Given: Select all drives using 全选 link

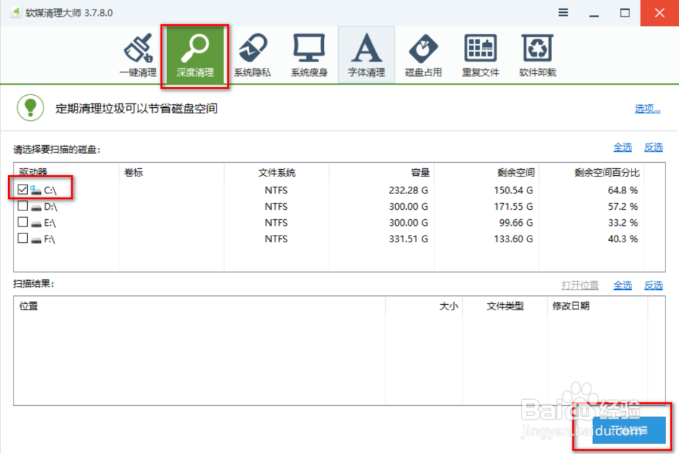Looking at the screenshot, I should click(623, 147).
